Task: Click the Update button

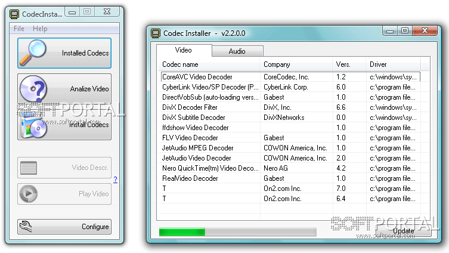Action: (x=403, y=231)
